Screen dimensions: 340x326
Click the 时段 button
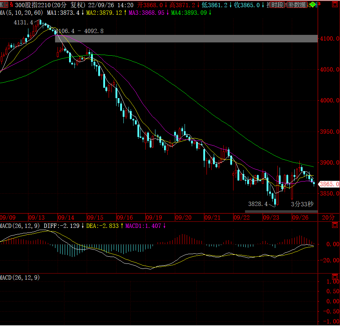click(x=277, y=5)
